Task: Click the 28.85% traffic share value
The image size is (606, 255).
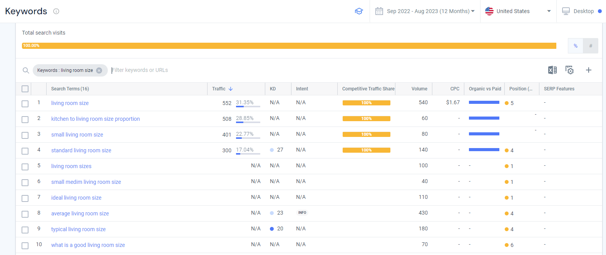Action: tap(245, 118)
